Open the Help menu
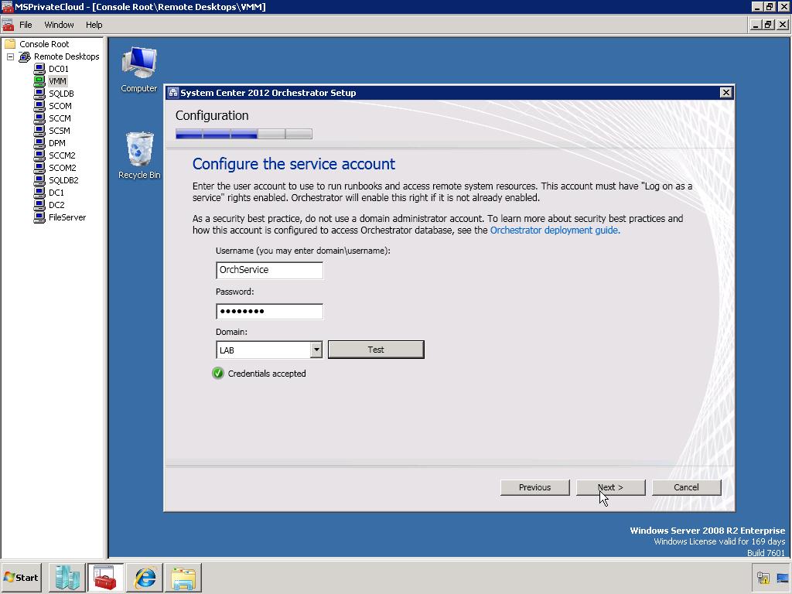This screenshot has height=594, width=792. pos(94,25)
